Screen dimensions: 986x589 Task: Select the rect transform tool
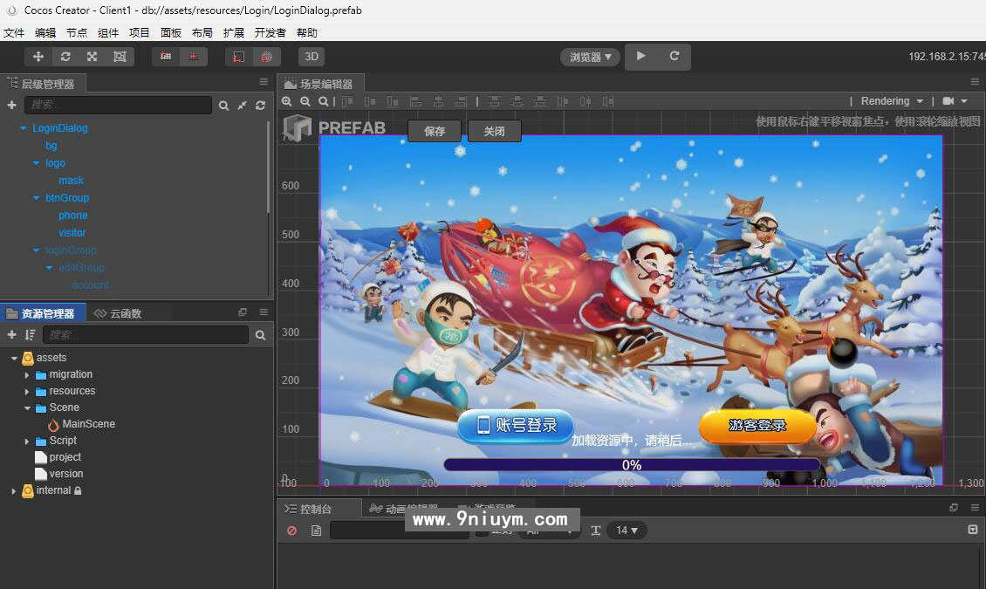(x=120, y=57)
